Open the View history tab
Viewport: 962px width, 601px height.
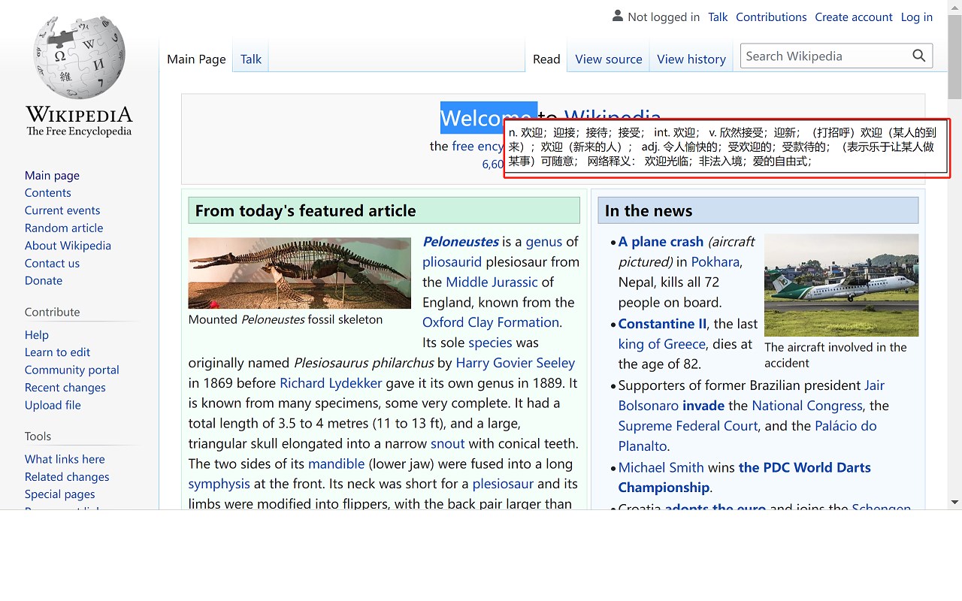[x=691, y=59]
